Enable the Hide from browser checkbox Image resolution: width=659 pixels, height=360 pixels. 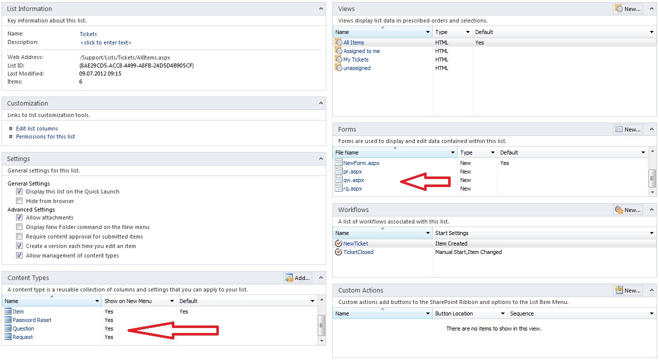point(18,200)
